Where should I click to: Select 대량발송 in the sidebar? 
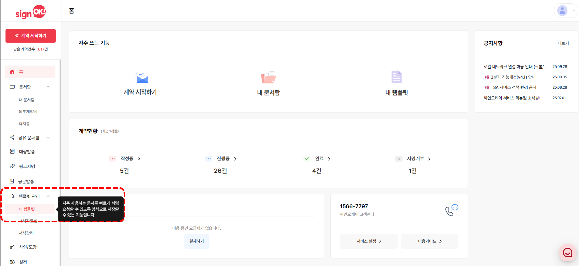click(27, 152)
